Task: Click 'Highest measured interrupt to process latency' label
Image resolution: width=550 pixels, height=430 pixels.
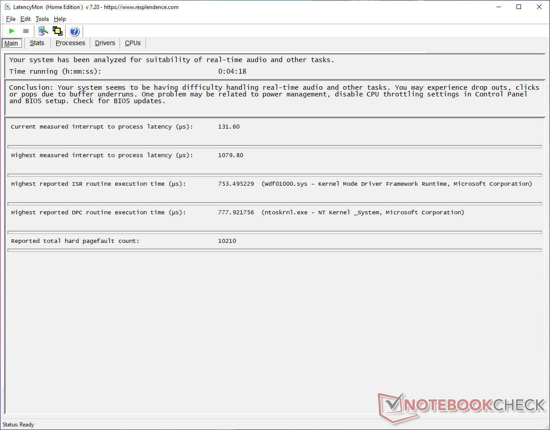Action: [102, 155]
